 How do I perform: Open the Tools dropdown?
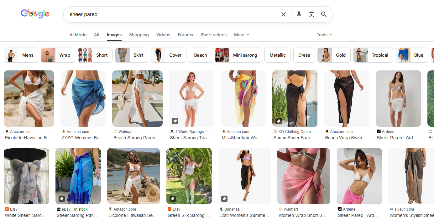pos(324,35)
